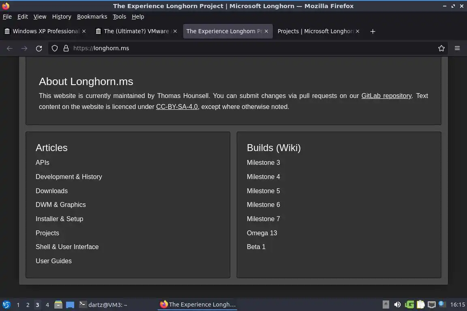Select the Firefox Experience Longhorn taskbar entry

point(198,305)
